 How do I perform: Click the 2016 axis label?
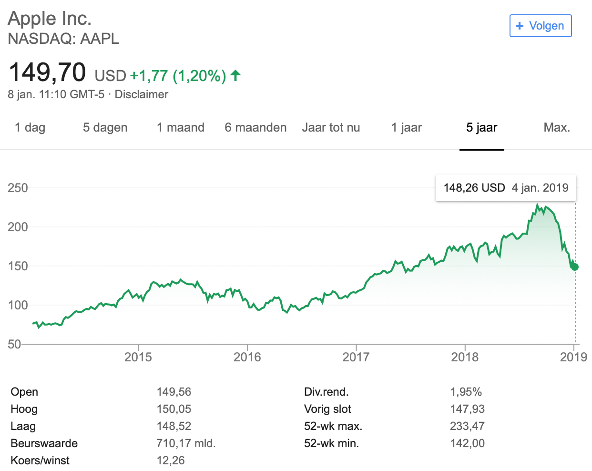pyautogui.click(x=247, y=357)
